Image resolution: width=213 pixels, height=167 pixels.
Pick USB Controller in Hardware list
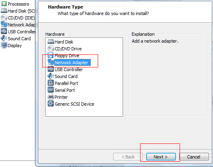[68, 69]
